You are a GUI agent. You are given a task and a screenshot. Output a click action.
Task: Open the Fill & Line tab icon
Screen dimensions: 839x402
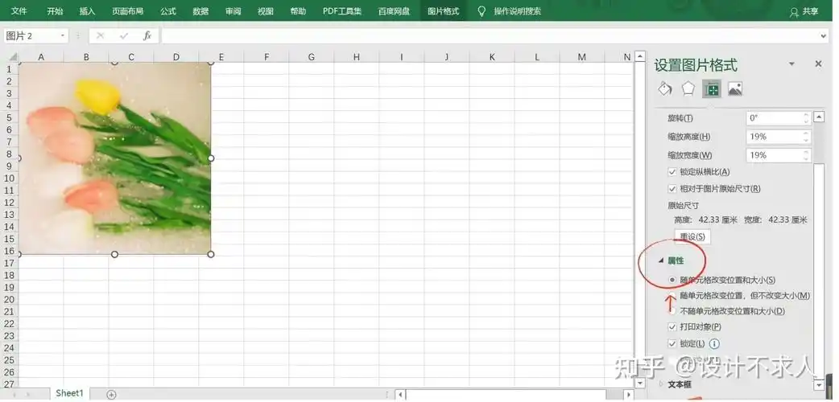click(664, 88)
